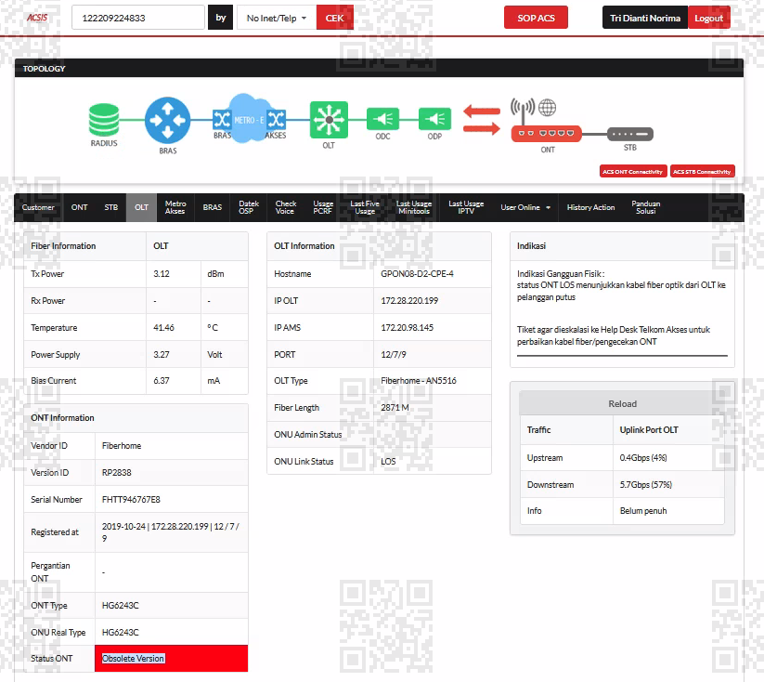Select the blue BRAS router icon

(168, 120)
